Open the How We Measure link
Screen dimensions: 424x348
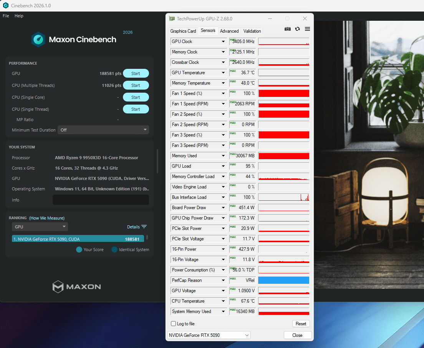47,218
